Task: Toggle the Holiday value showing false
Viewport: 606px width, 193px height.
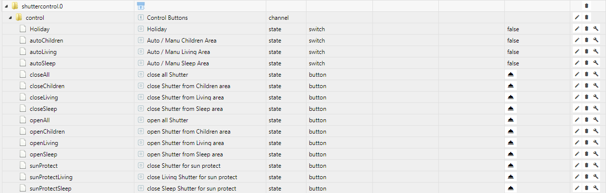Action: (513, 29)
